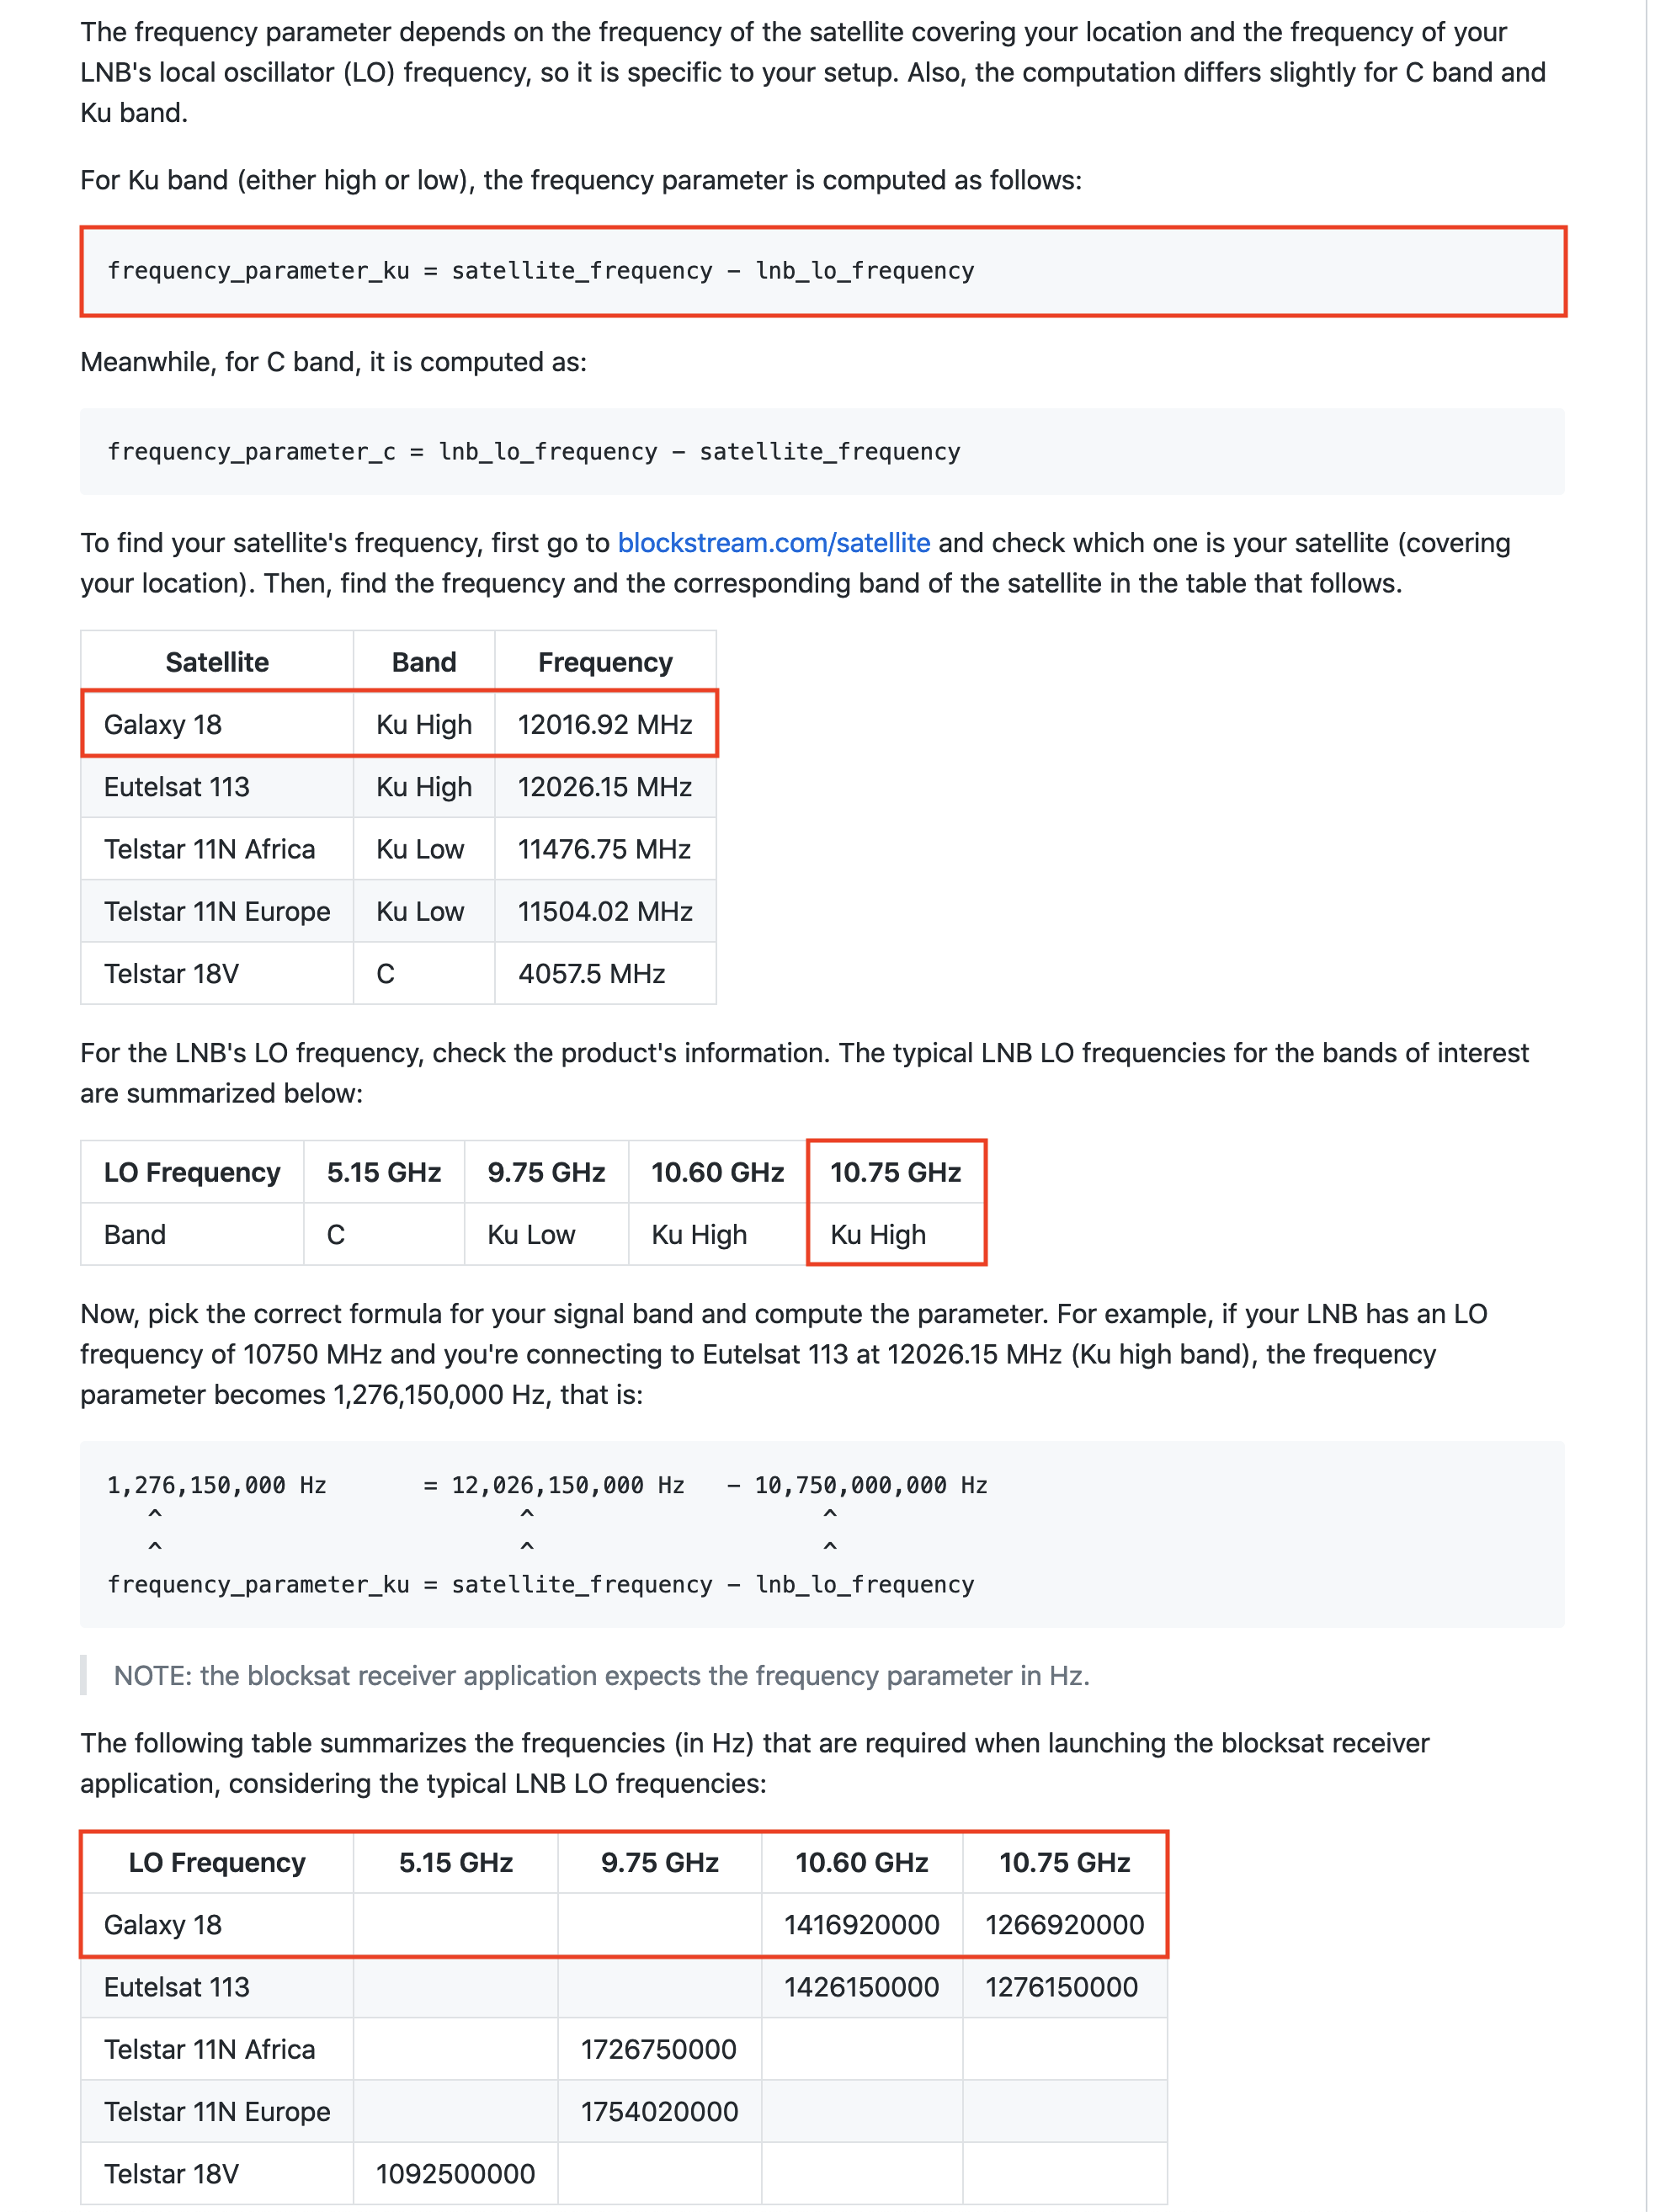1655x2212 pixels.
Task: Click 'Frequency' column header
Action: pyautogui.click(x=605, y=662)
